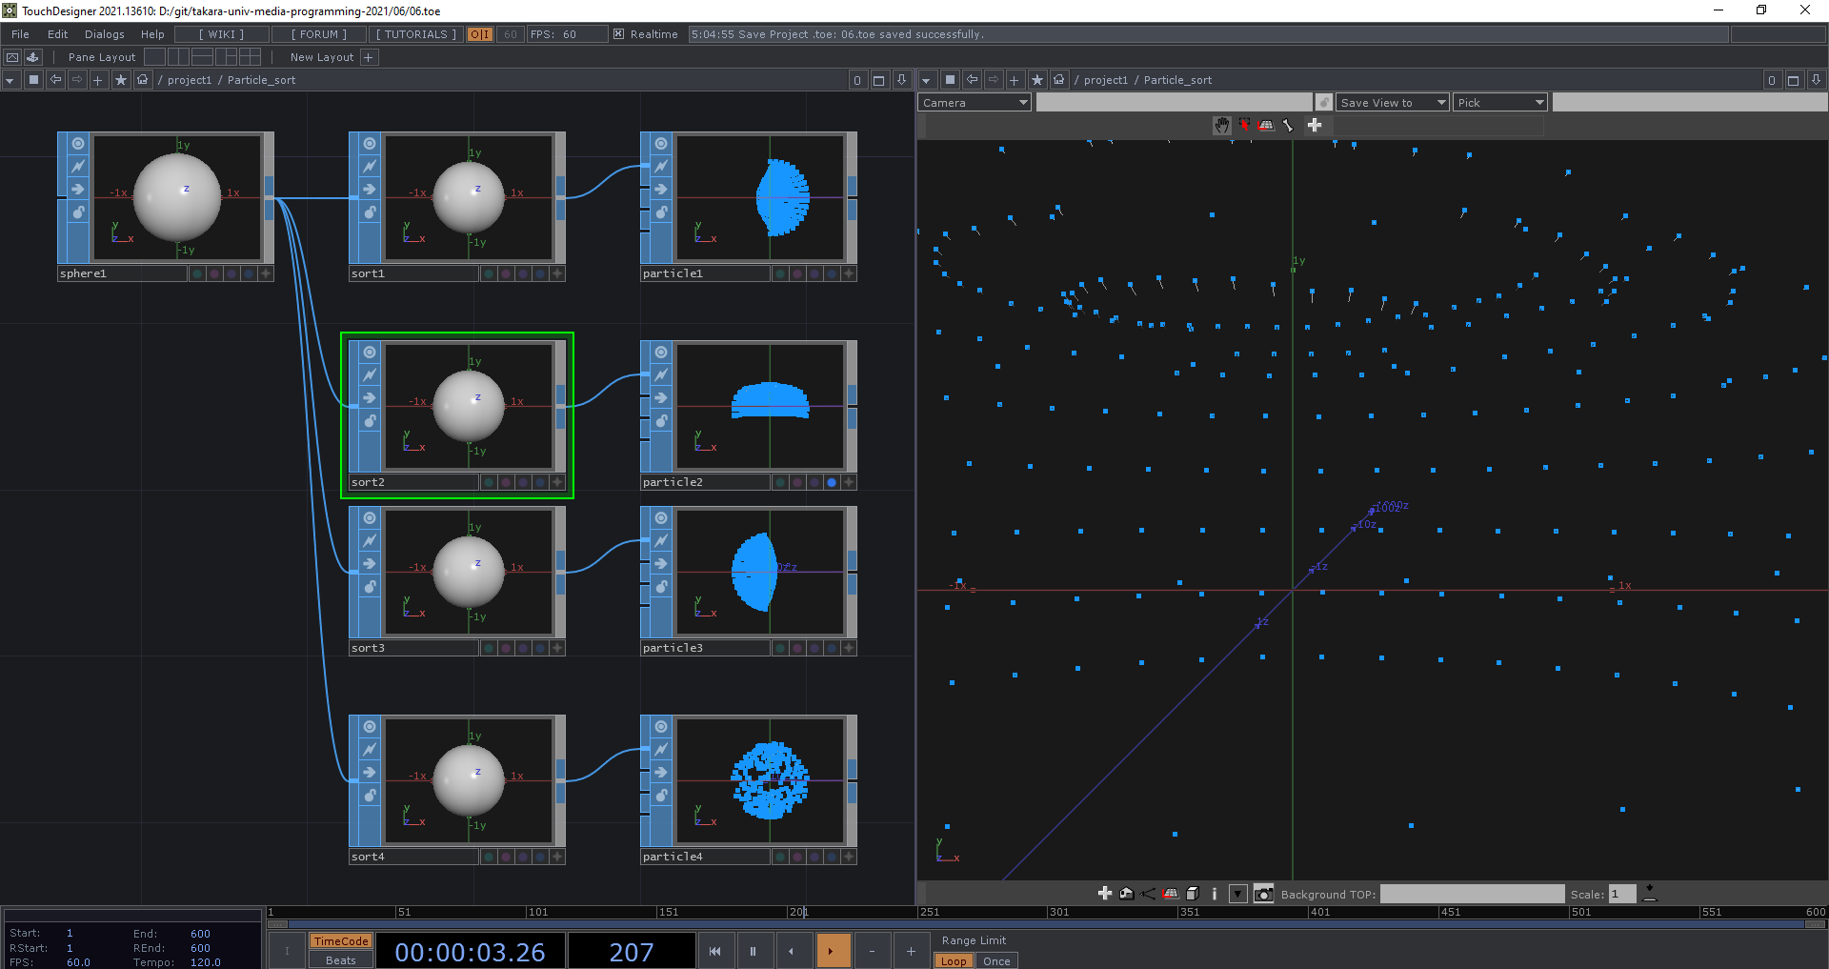Click the camera snapshot icon by Background TOP
This screenshot has width=1829, height=969.
coord(1263,894)
